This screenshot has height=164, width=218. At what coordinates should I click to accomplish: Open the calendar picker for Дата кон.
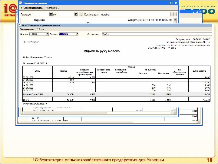[77, 34]
